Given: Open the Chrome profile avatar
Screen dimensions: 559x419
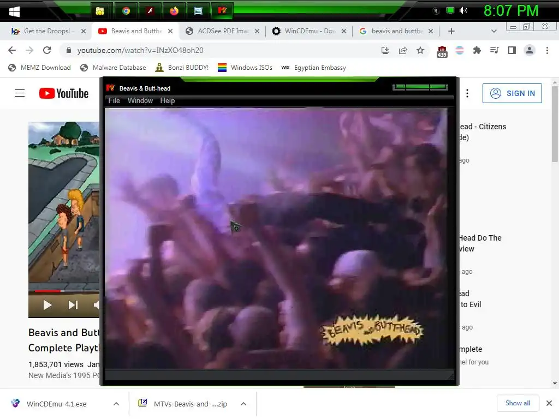Looking at the screenshot, I should [530, 50].
